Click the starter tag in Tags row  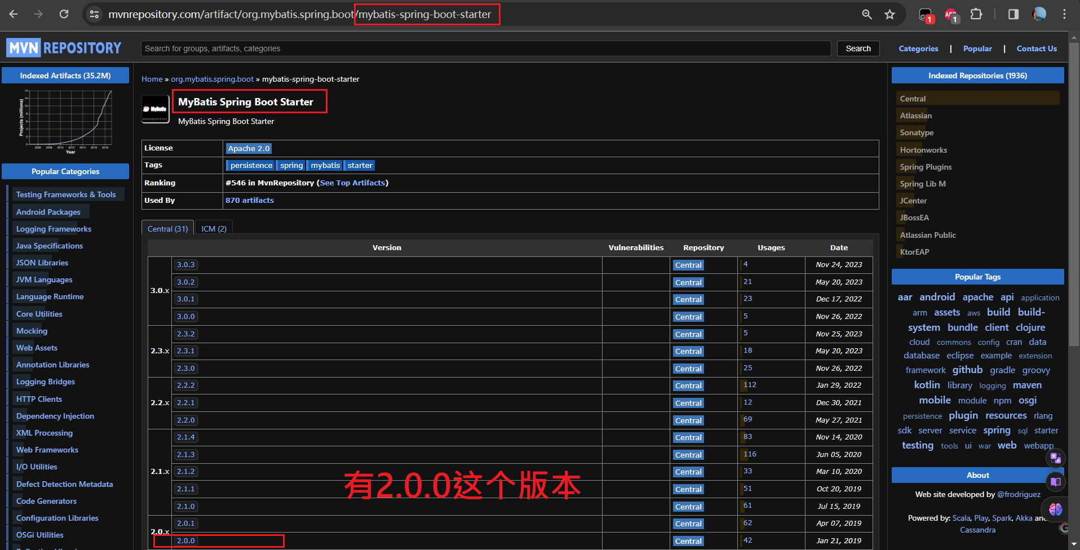coord(360,165)
